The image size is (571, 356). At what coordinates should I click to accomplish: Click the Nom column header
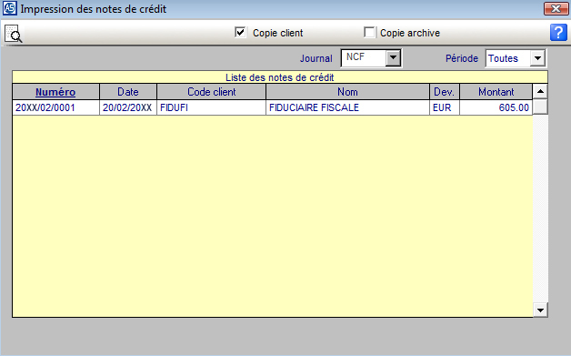coord(347,92)
